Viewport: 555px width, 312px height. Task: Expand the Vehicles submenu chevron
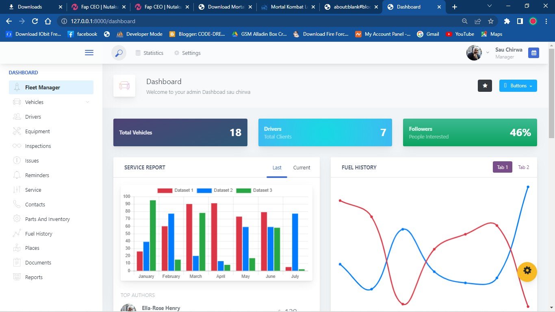87,102
